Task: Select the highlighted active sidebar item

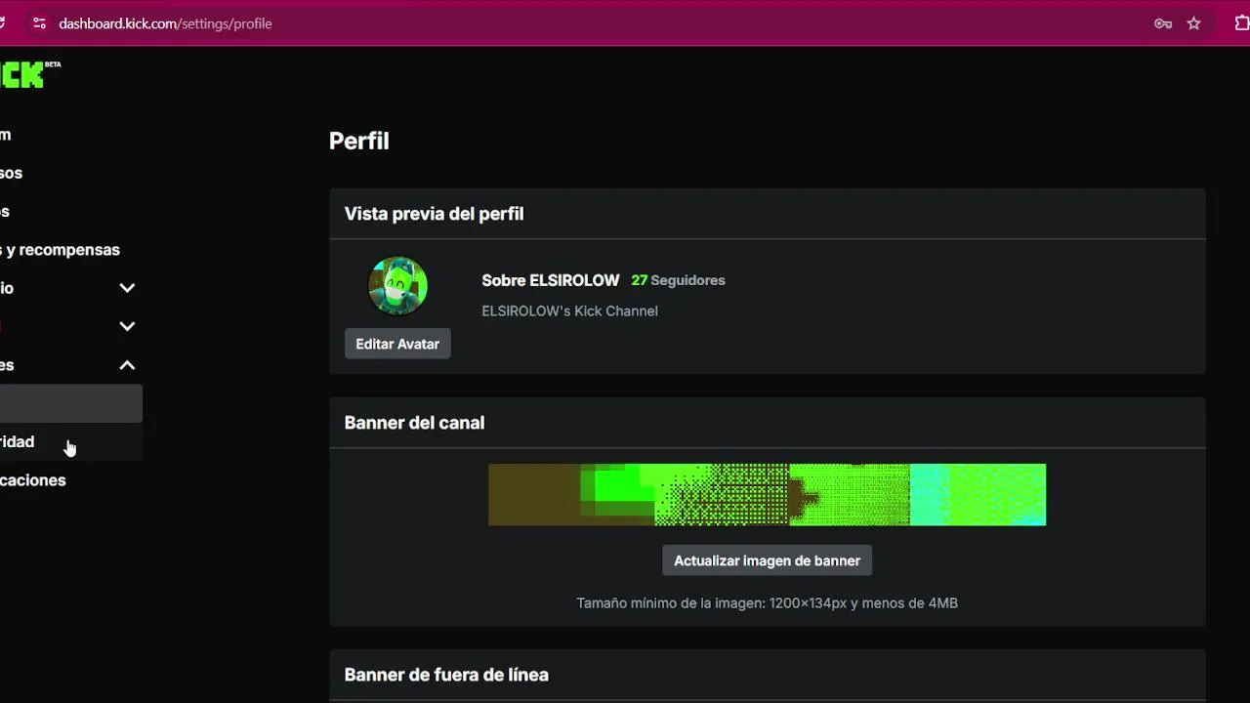Action: (x=70, y=403)
